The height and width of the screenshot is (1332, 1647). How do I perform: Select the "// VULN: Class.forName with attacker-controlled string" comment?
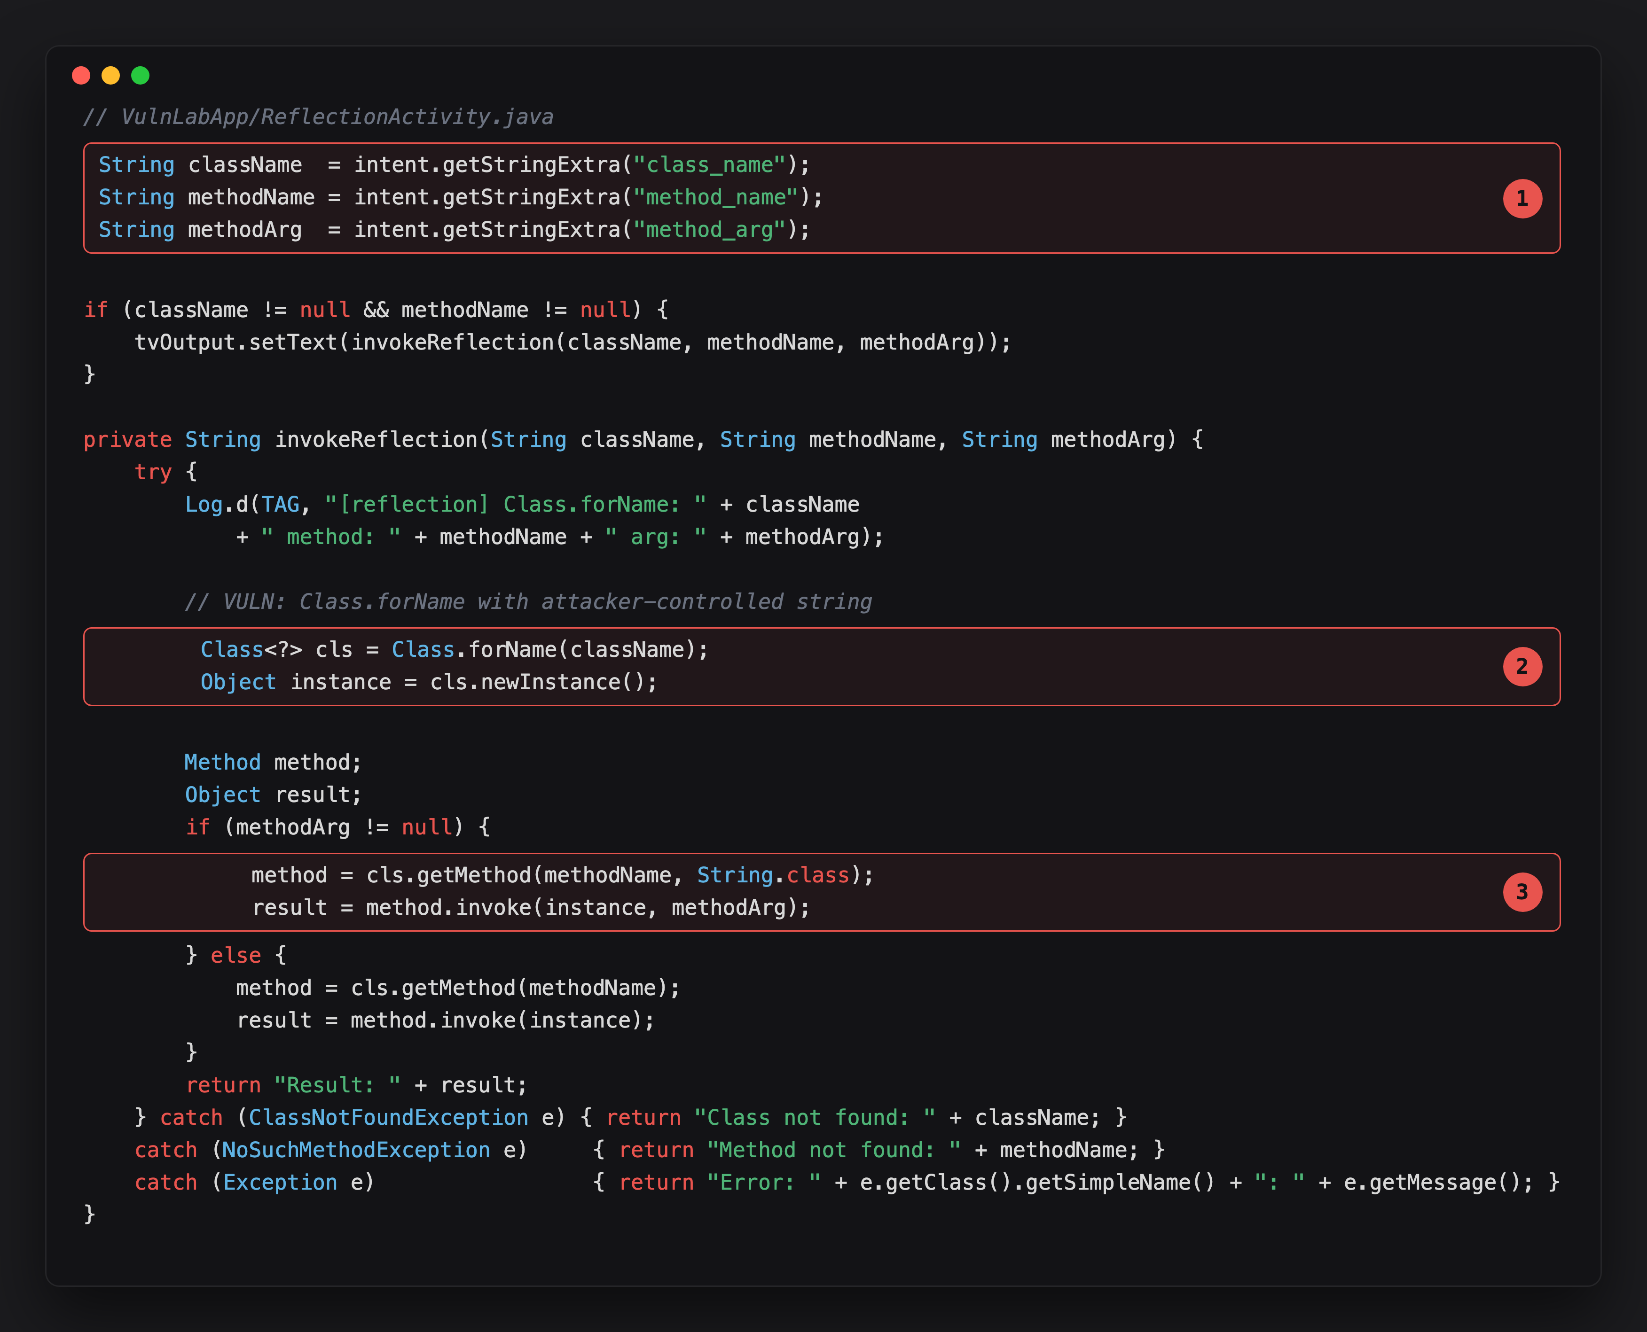(528, 601)
